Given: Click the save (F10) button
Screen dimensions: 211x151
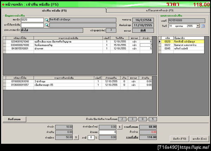Looking at the screenshot, I should coord(179,139).
